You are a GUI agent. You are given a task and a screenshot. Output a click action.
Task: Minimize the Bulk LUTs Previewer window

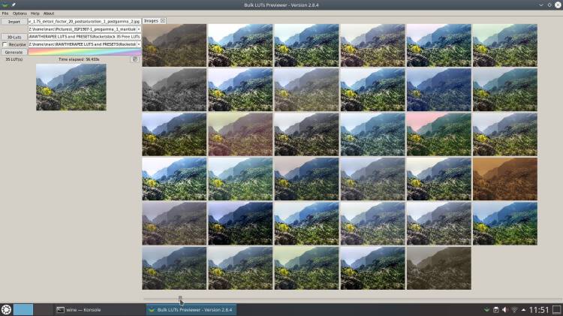(540, 5)
